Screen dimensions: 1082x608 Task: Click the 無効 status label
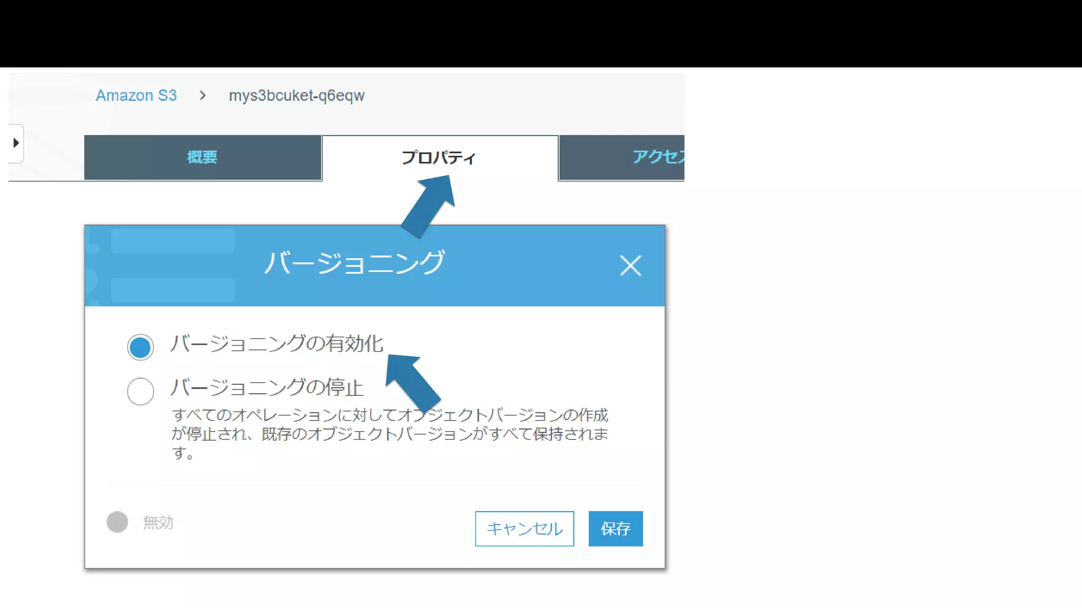158,522
